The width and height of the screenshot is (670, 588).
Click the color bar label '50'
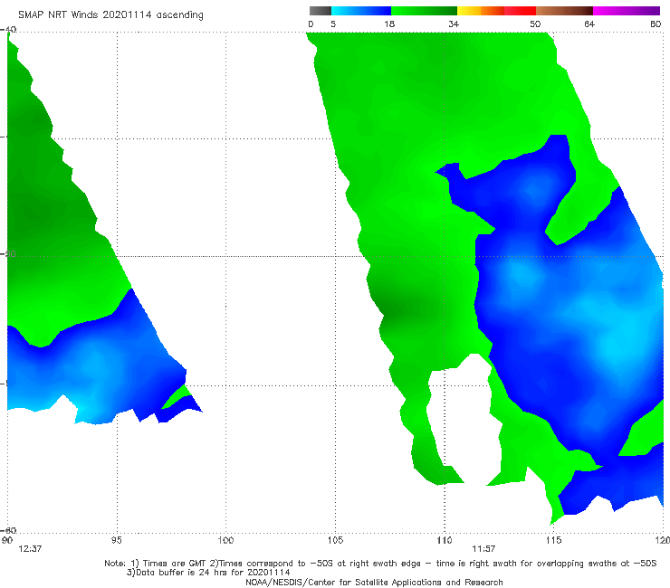pos(535,24)
